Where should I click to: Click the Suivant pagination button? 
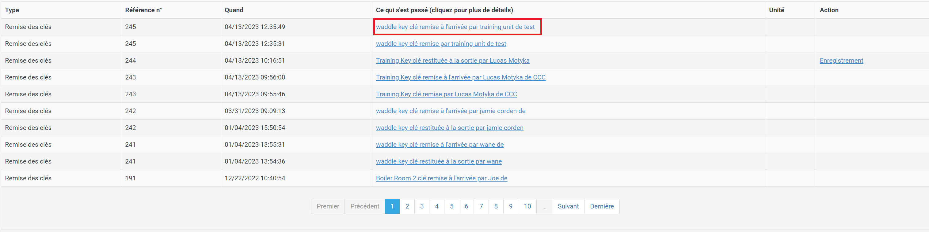[x=568, y=206]
